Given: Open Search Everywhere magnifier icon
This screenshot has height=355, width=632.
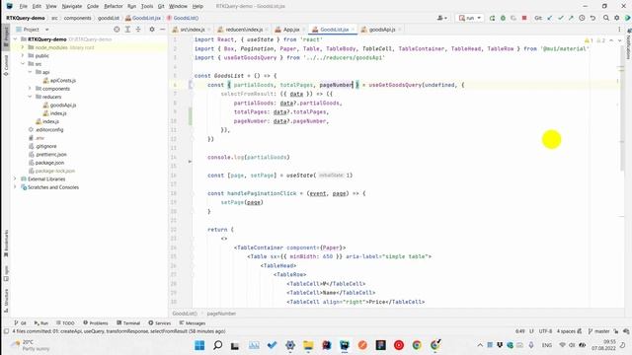Looking at the screenshot, I should coord(606,18).
